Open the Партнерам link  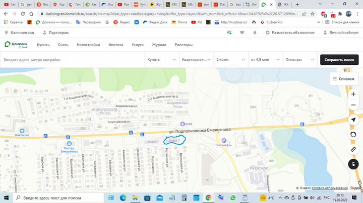tap(56, 33)
